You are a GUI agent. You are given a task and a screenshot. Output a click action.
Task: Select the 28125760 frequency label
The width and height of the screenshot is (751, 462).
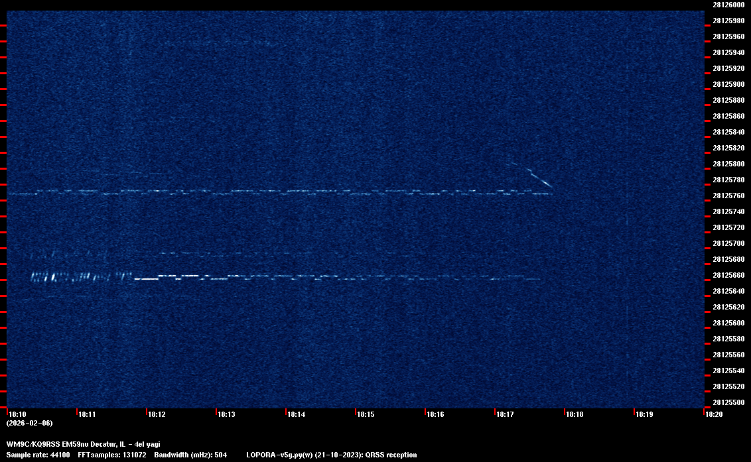728,196
